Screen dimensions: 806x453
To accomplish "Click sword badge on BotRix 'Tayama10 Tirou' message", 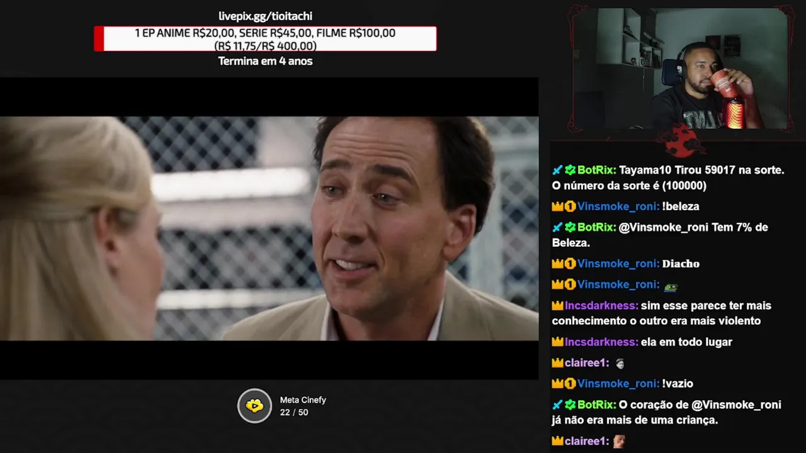I will [557, 170].
